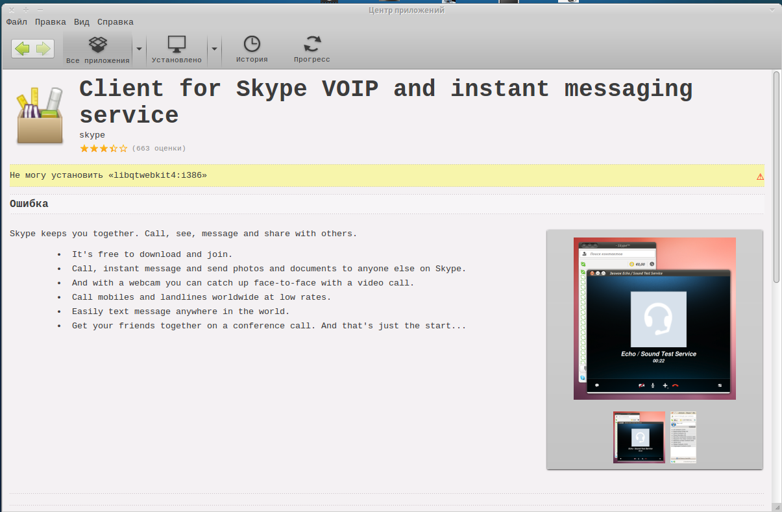
Task: Open the "История" clock icon
Action: 252,51
